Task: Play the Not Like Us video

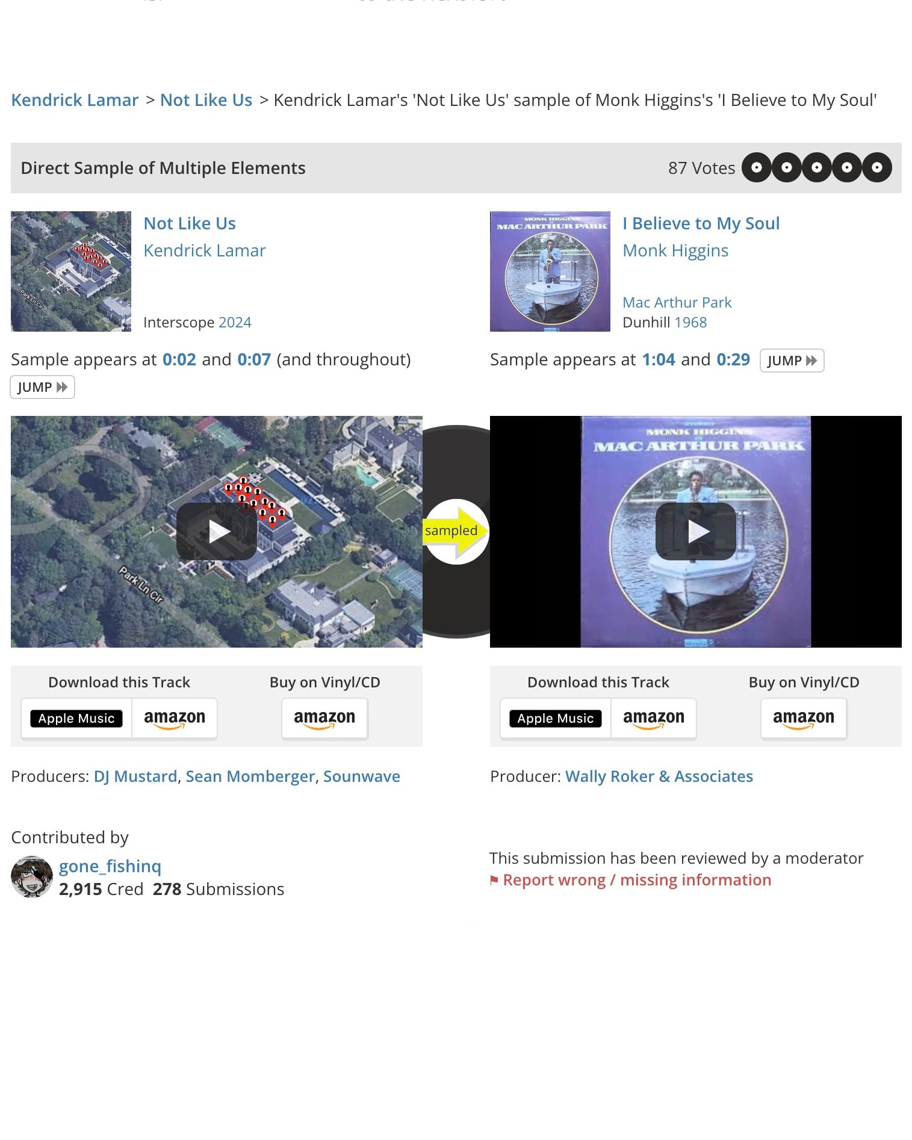Action: click(217, 531)
